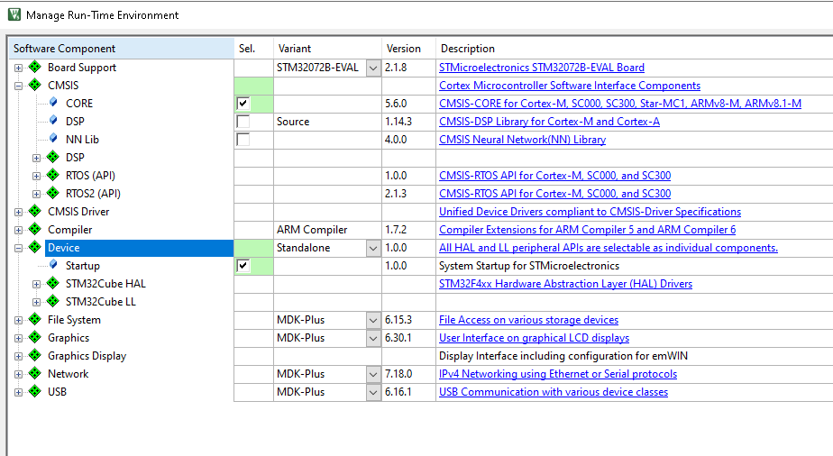Open the USB MDK-Plus variant dropdown
Screen dimensions: 833x456
pos(373,393)
